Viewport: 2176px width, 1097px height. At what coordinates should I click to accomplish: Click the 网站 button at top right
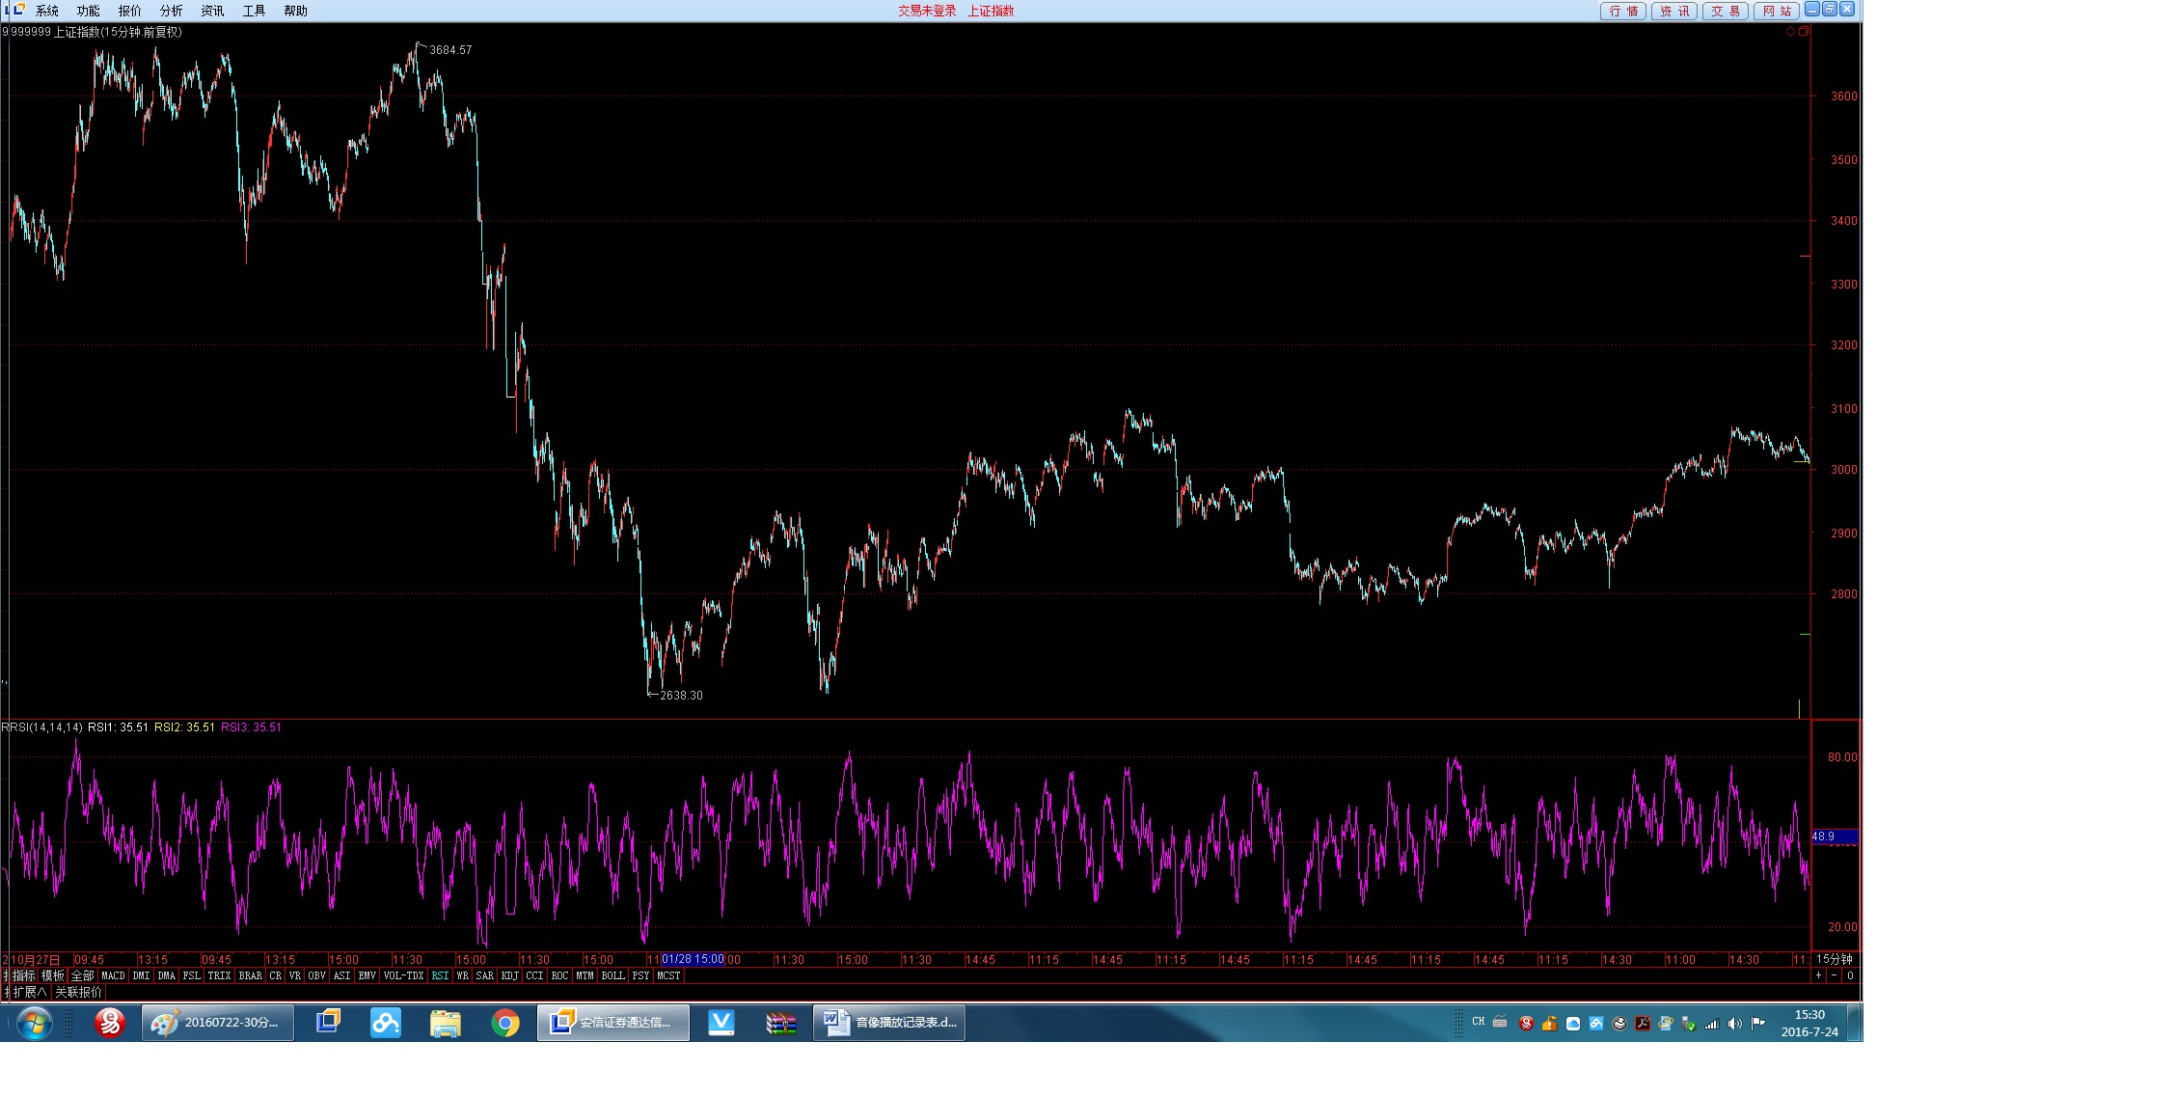(1777, 11)
